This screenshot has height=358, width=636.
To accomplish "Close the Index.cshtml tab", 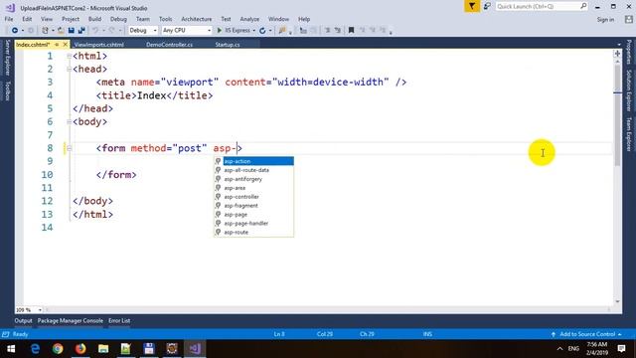I will [x=65, y=45].
